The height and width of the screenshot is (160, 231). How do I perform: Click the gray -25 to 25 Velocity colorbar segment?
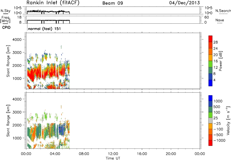(210, 120)
